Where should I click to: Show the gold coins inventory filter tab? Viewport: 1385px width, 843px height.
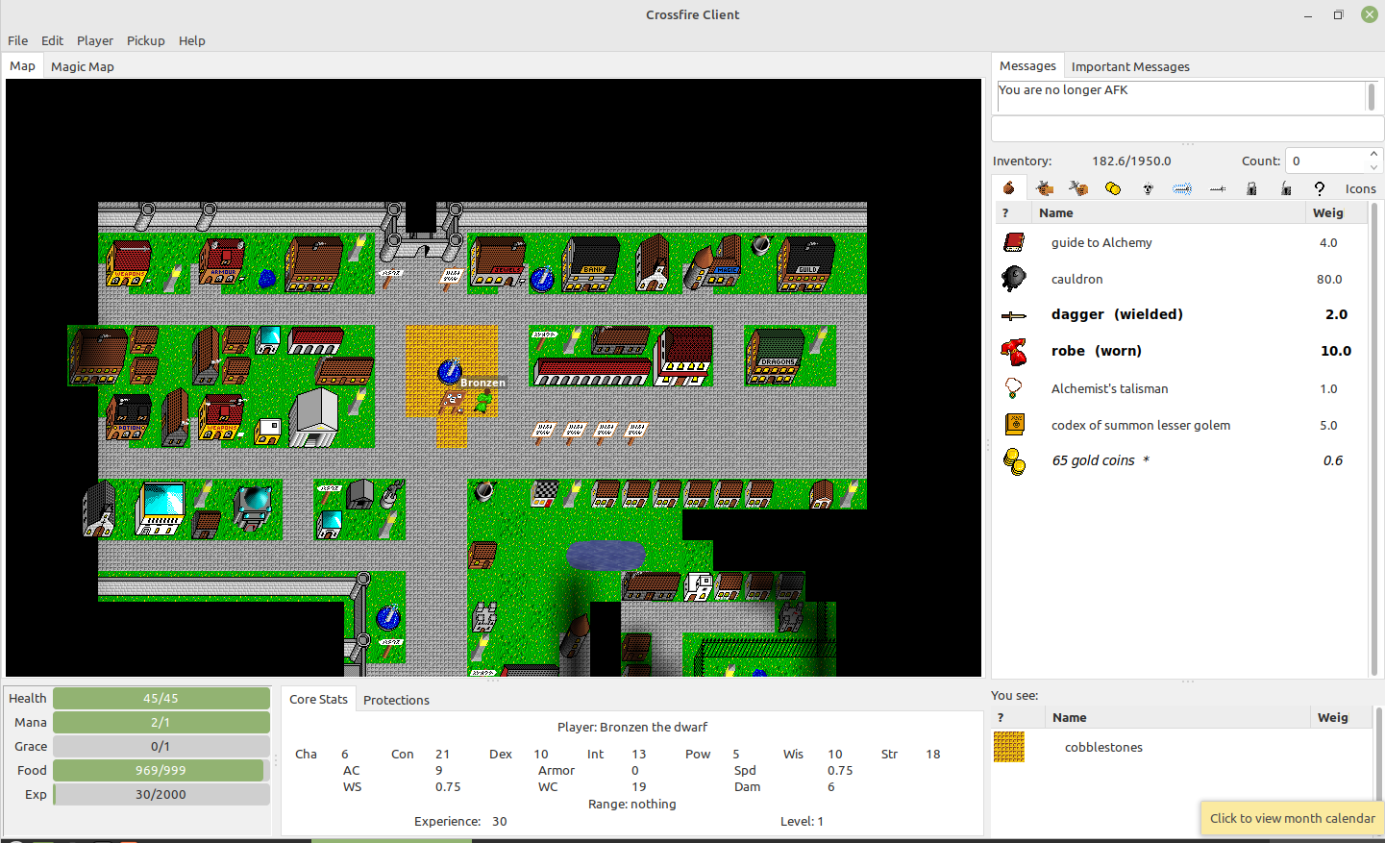1113,188
